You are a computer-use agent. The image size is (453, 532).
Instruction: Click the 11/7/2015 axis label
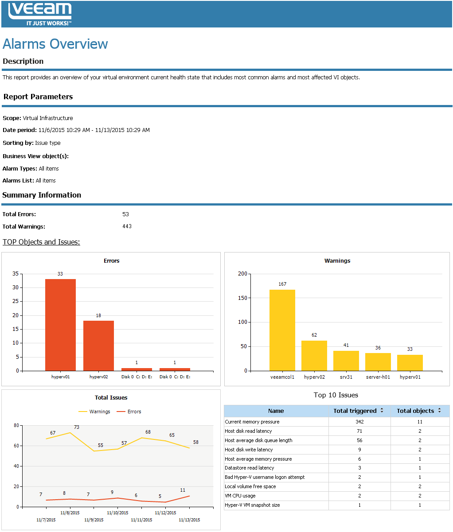46,520
